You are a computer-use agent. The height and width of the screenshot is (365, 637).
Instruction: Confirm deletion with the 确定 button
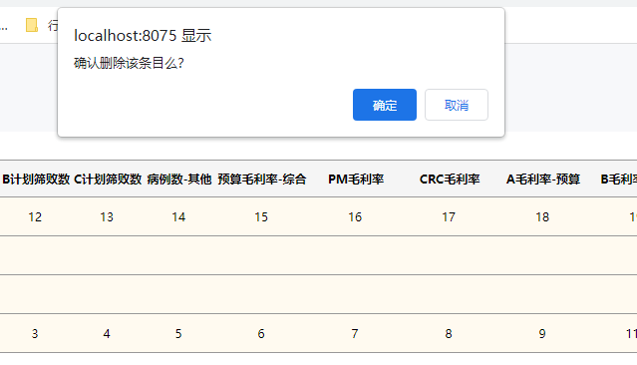pyautogui.click(x=385, y=105)
